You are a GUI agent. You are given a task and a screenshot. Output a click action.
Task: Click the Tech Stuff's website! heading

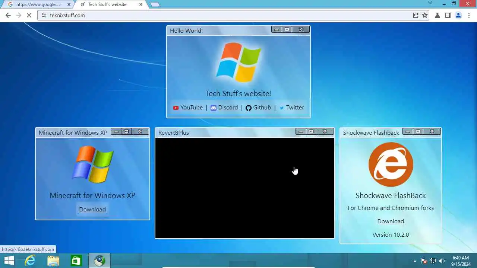pos(238,94)
